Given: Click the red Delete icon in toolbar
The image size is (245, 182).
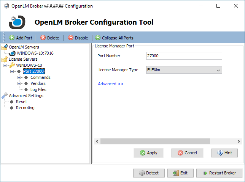Looking at the screenshot, I should [x=43, y=38].
